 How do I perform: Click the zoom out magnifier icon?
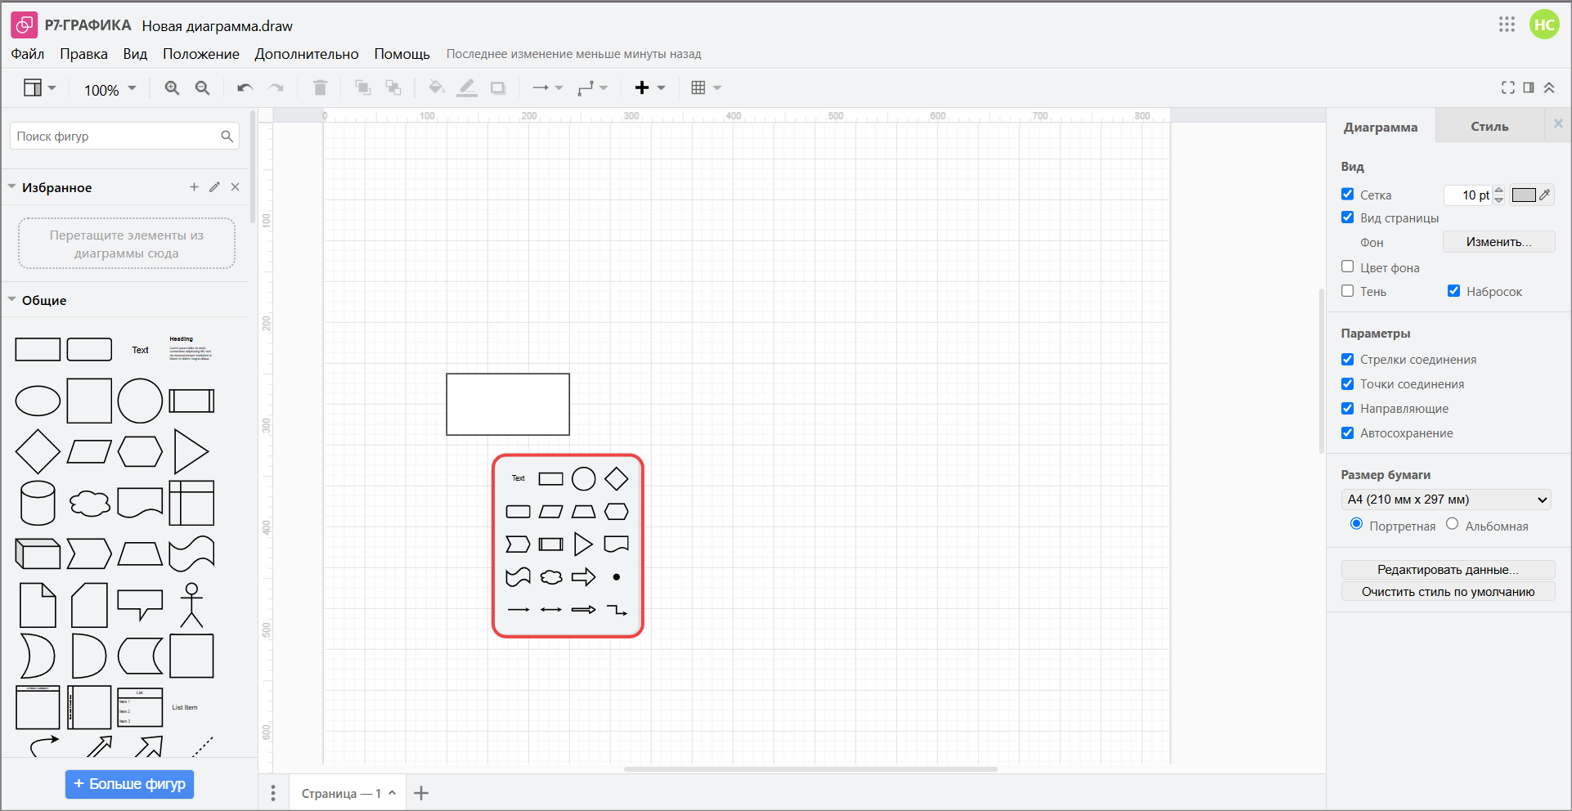click(x=203, y=88)
